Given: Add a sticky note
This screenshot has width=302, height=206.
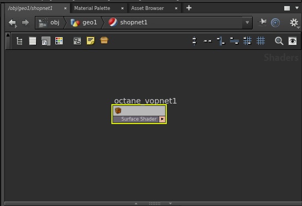Looking at the screenshot, I should pyautogui.click(x=90, y=41).
